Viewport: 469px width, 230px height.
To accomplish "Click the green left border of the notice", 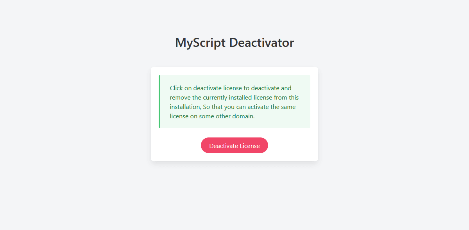I will click(x=159, y=102).
